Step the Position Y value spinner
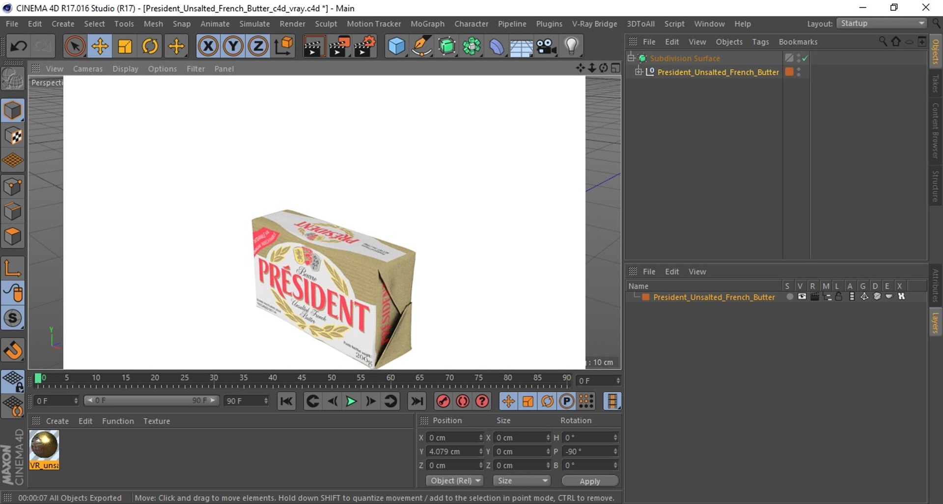 [x=481, y=452]
